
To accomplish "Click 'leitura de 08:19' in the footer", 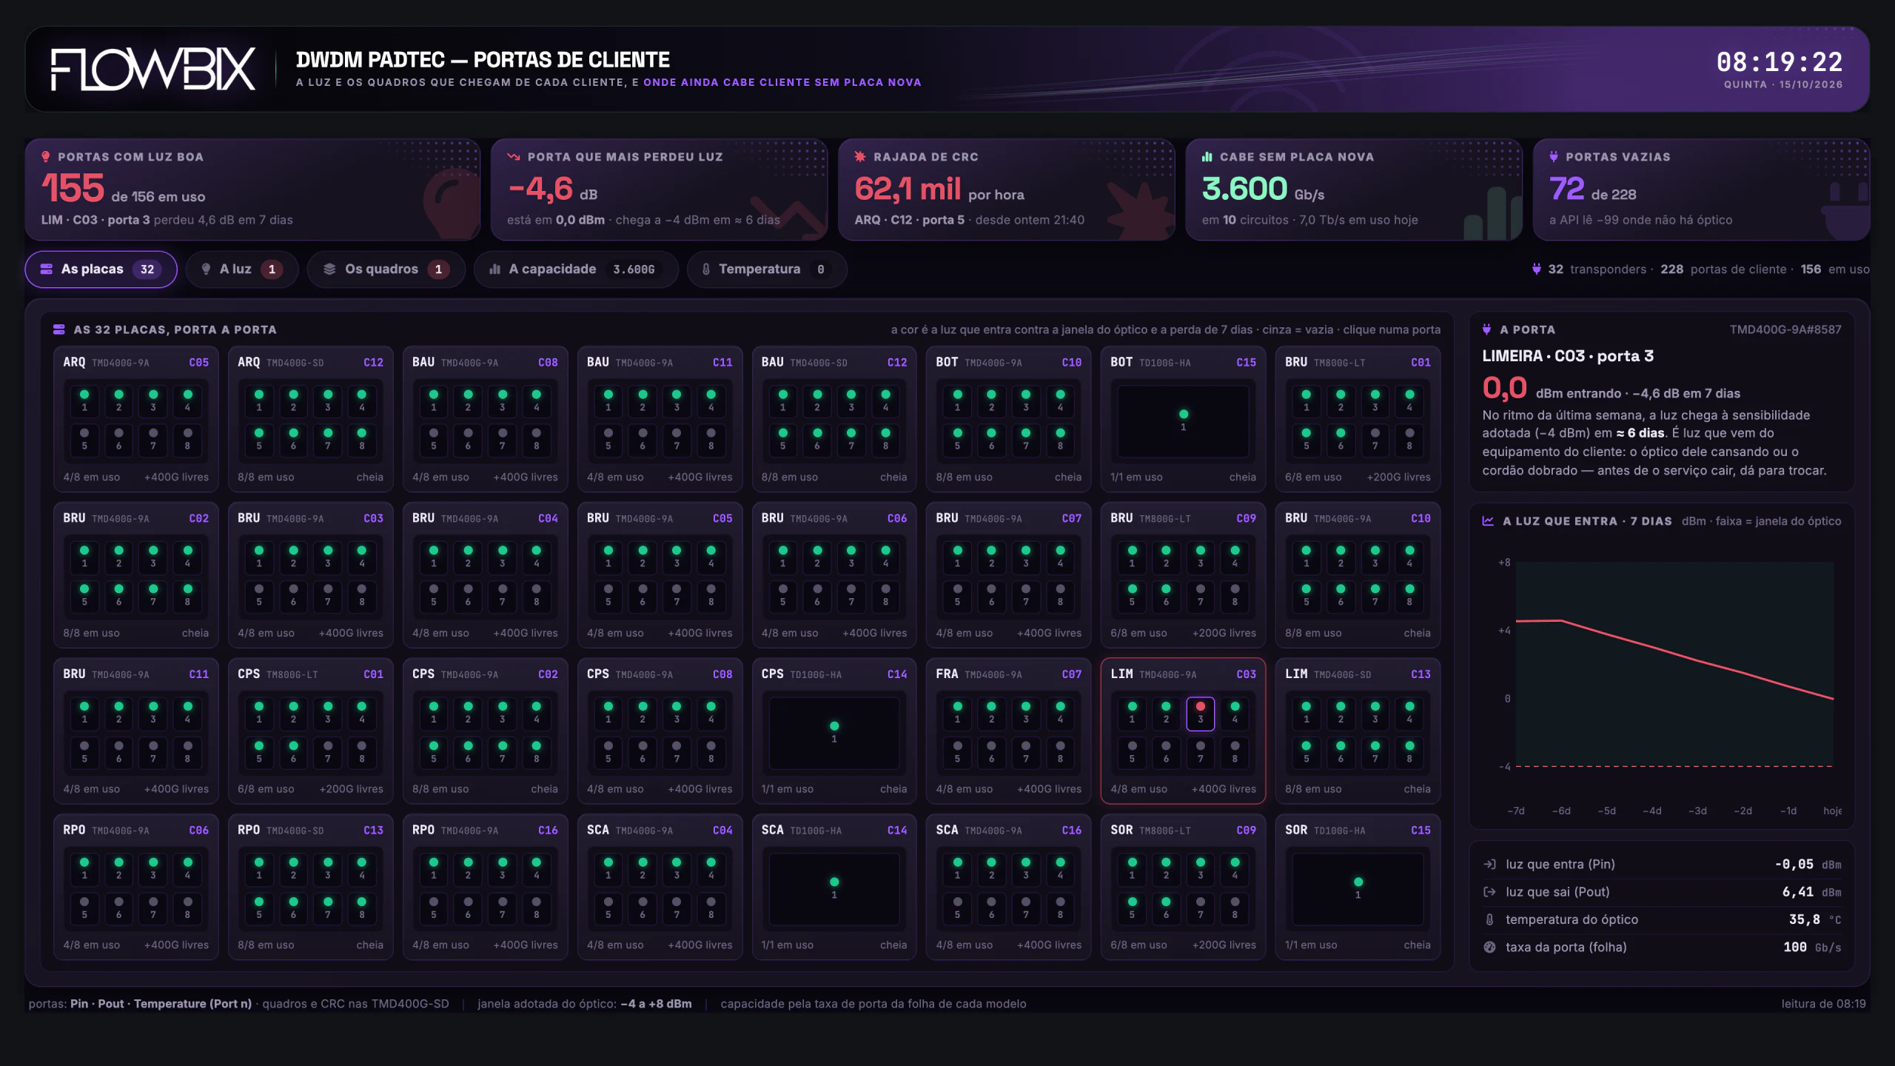I will point(1823,1004).
